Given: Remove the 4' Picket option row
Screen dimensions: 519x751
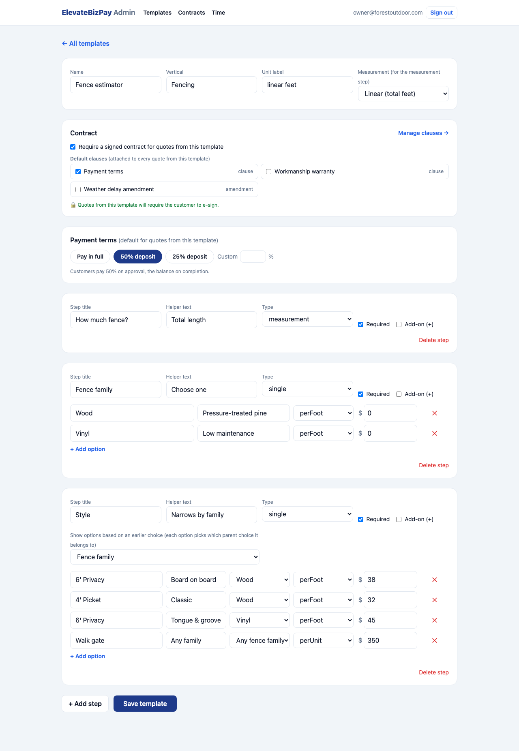Looking at the screenshot, I should (434, 600).
